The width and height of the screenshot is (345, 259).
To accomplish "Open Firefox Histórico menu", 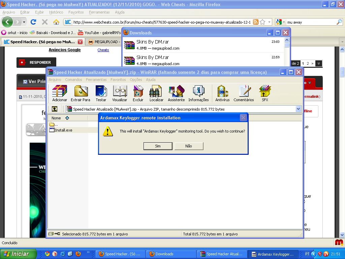I will 56,12.
